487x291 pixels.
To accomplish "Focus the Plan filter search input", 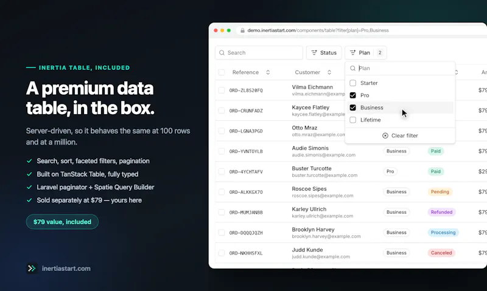I will point(400,68).
